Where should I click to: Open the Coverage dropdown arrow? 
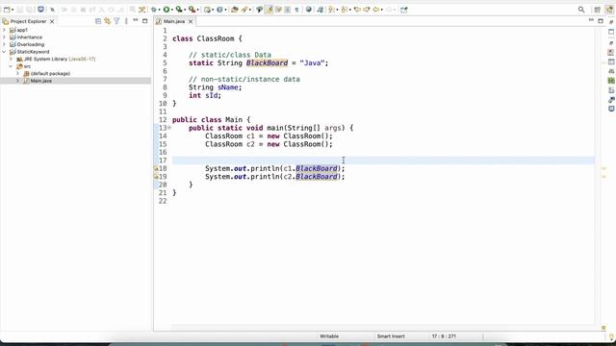point(185,10)
